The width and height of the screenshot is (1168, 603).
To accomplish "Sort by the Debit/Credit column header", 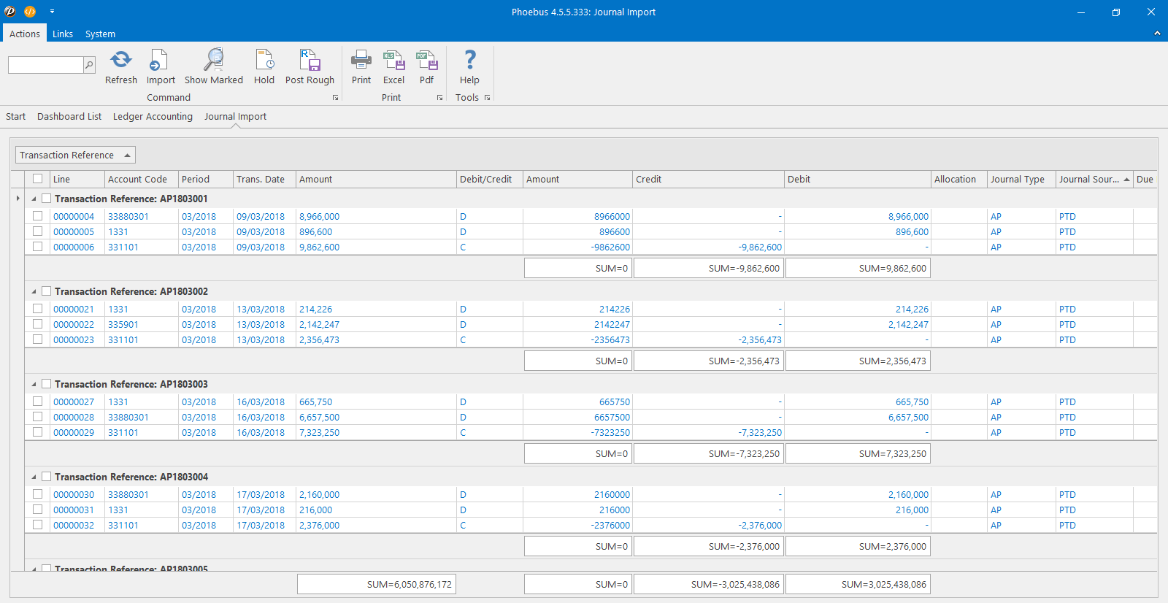I will 490,179.
